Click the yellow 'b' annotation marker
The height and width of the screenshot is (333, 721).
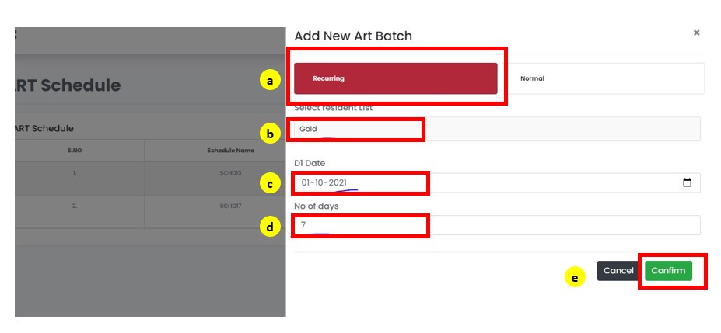tap(269, 134)
